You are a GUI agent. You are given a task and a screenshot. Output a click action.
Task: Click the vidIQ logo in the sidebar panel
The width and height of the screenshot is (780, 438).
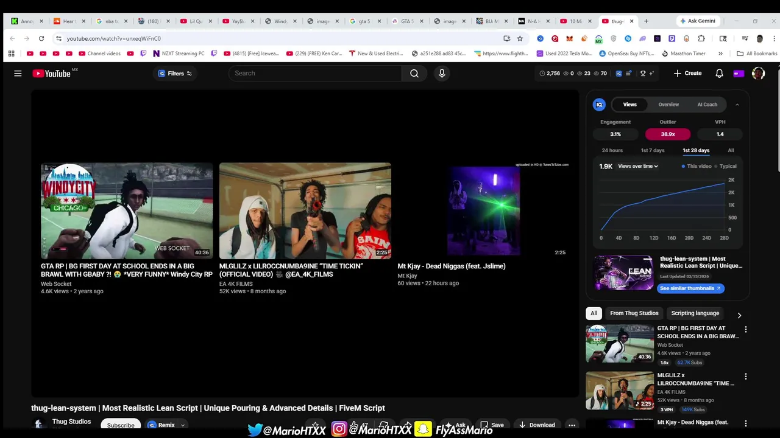[599, 105]
